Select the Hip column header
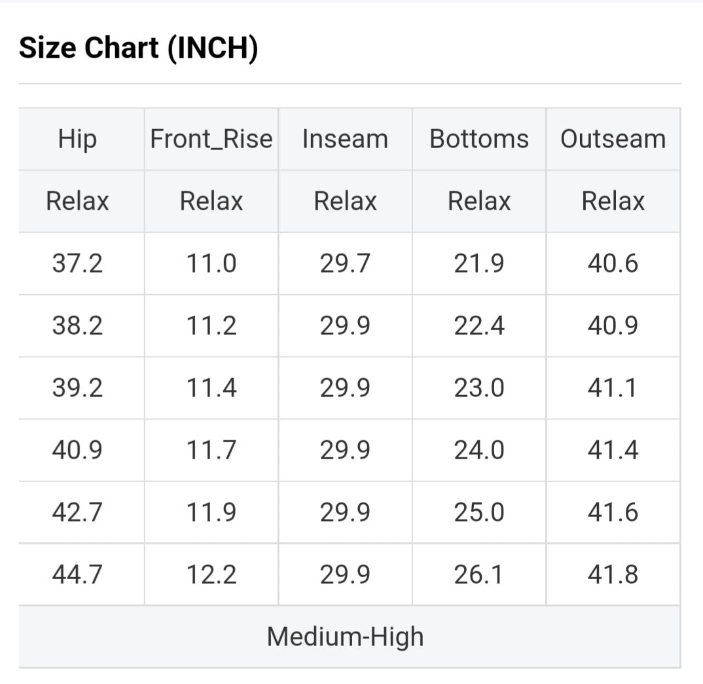Image resolution: width=703 pixels, height=684 pixels. (77, 140)
